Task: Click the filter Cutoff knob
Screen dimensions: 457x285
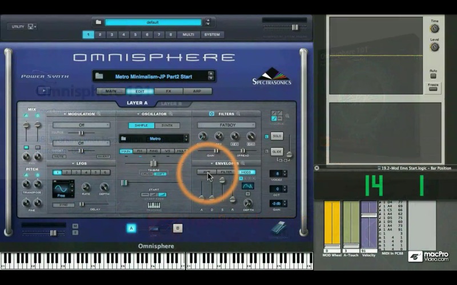Action: (x=202, y=136)
